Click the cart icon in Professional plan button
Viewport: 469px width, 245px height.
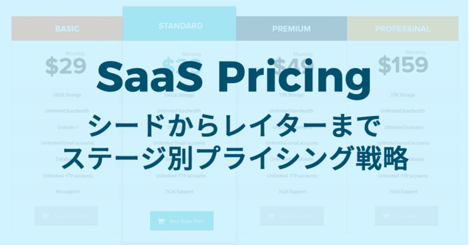(386, 216)
